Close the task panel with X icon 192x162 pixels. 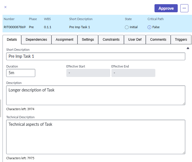(5, 7)
